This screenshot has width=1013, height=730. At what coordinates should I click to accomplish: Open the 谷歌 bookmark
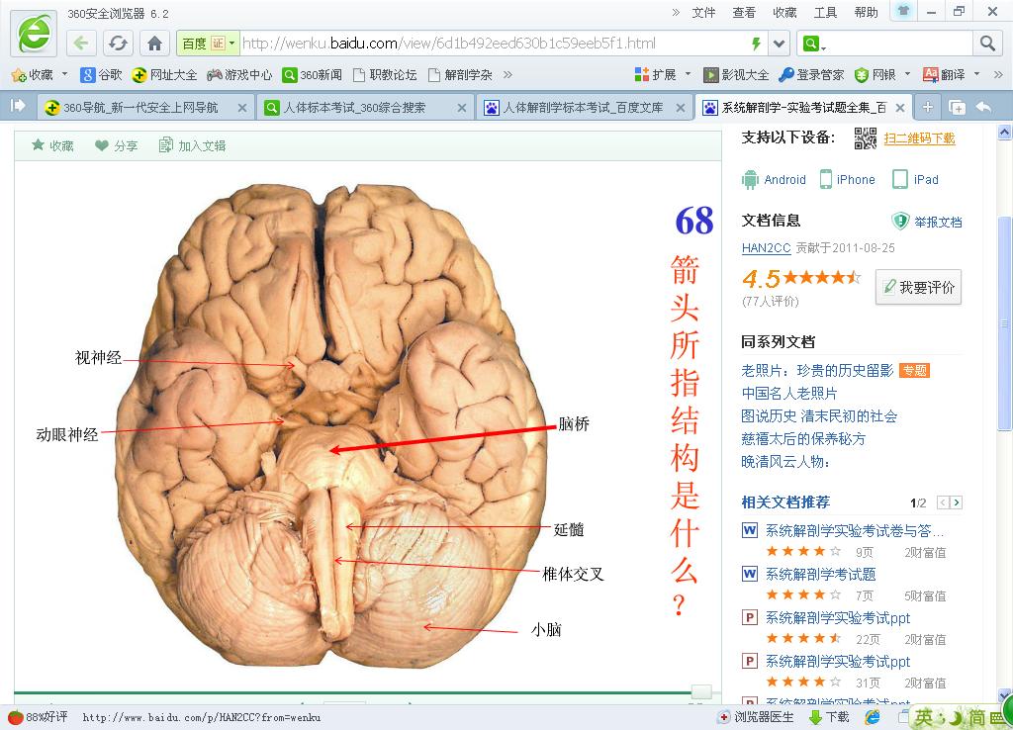tap(102, 75)
